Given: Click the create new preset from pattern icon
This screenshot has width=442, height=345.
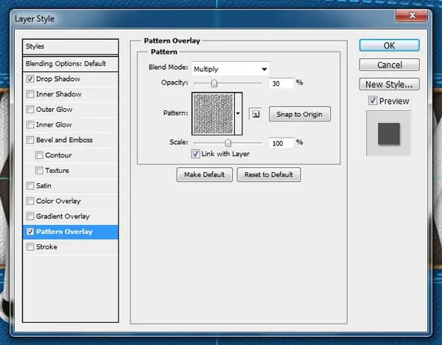Looking at the screenshot, I should click(x=256, y=114).
